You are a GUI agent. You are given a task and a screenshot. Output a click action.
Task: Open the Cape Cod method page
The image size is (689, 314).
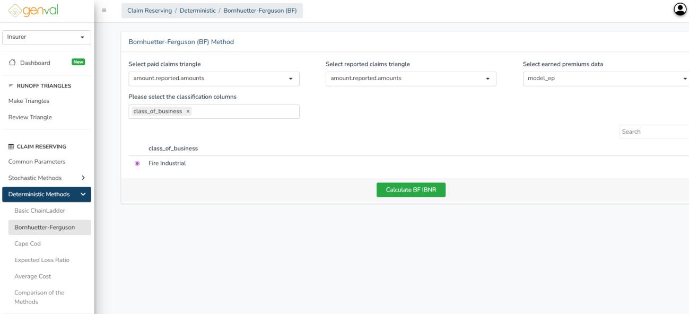pyautogui.click(x=28, y=244)
